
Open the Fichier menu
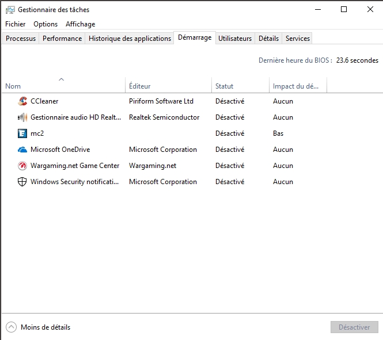[x=16, y=24]
